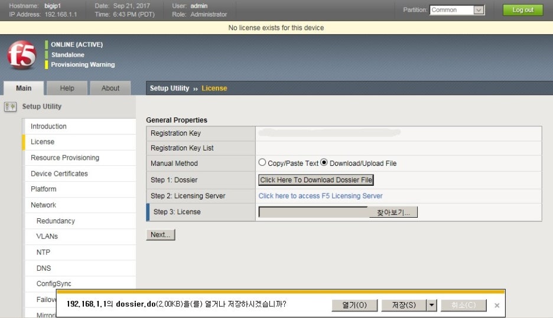
Task: Click the license file path input field
Action: pyautogui.click(x=313, y=212)
